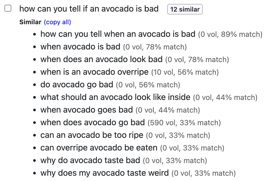Select 'how can you tell when an avocado is bad'
The width and height of the screenshot is (267, 181).
(118, 34)
